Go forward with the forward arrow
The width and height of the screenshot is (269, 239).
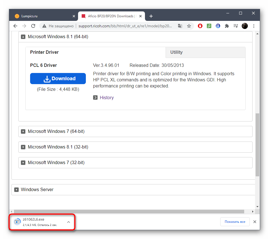point(24,26)
